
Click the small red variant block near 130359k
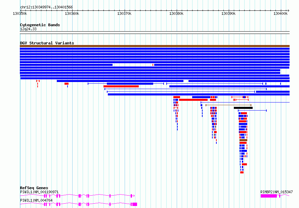pos(67,84)
